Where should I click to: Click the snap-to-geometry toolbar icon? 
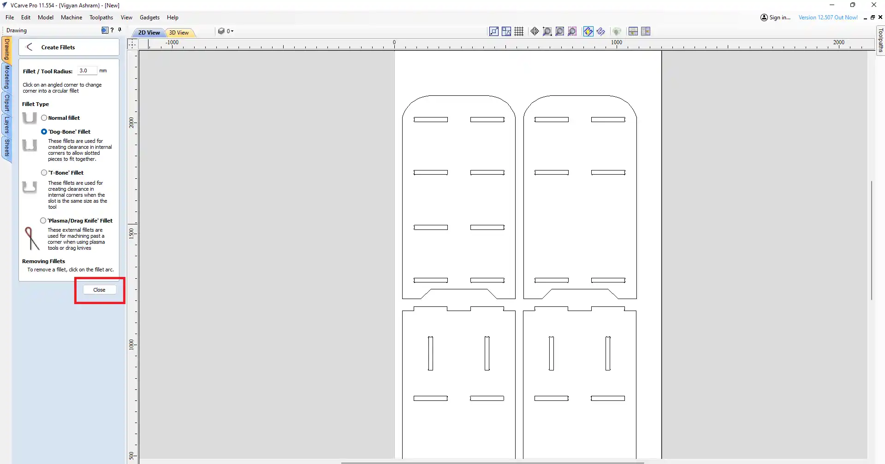pyautogui.click(x=494, y=31)
